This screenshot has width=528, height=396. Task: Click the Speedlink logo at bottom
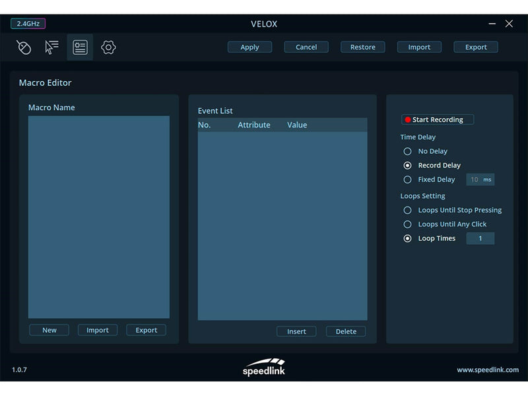(263, 367)
